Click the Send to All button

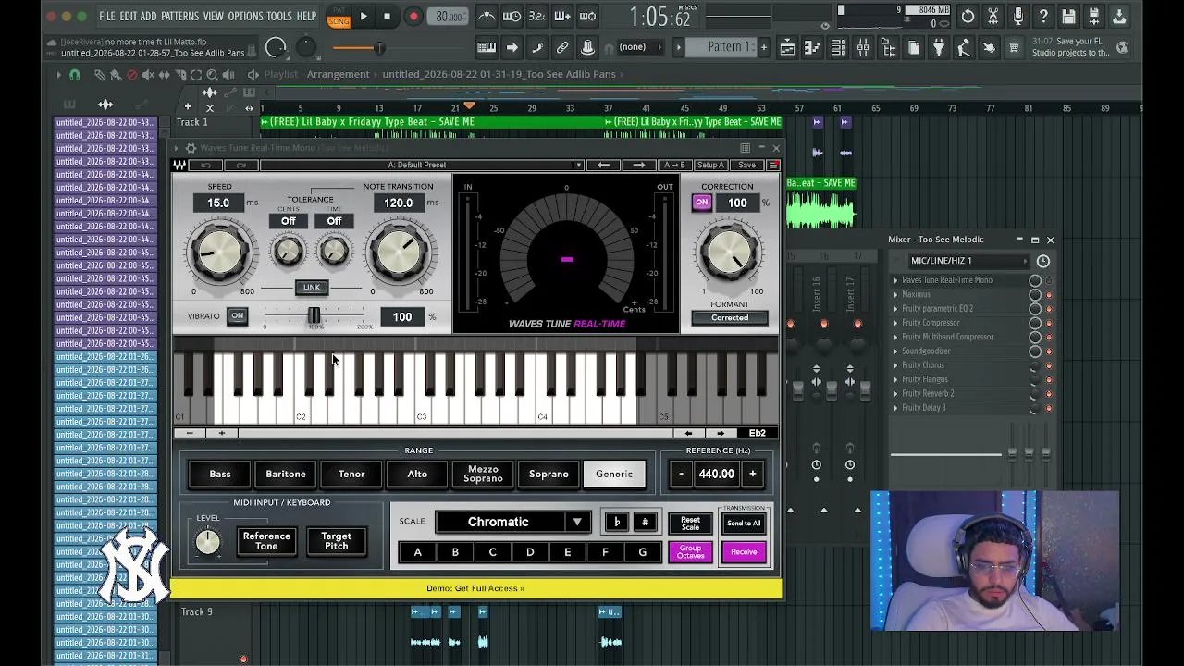[744, 524]
